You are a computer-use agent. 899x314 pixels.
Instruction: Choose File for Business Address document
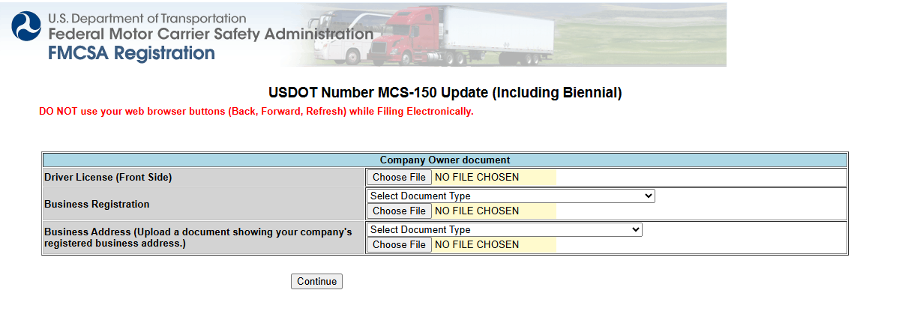pos(399,245)
